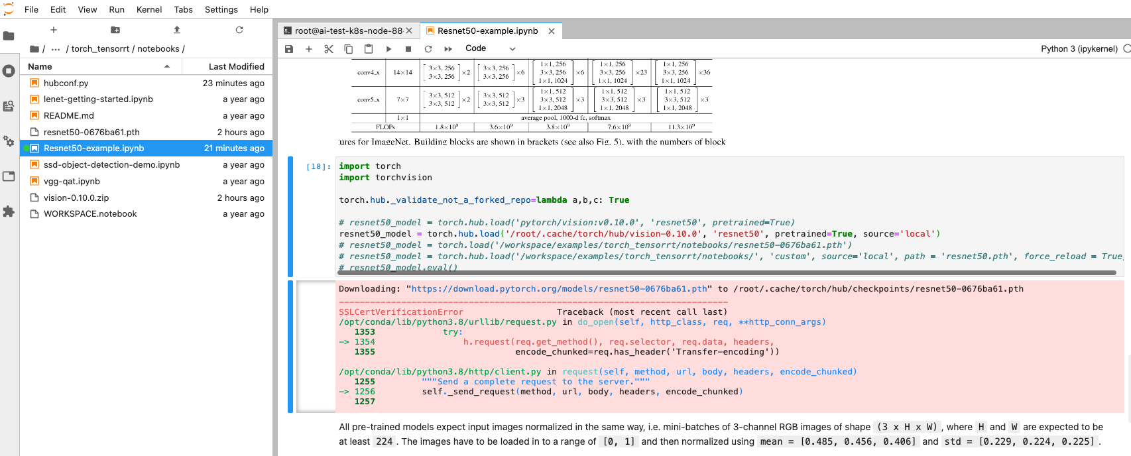Sort files by Last Modified column
1131x456 pixels.
coord(227,66)
